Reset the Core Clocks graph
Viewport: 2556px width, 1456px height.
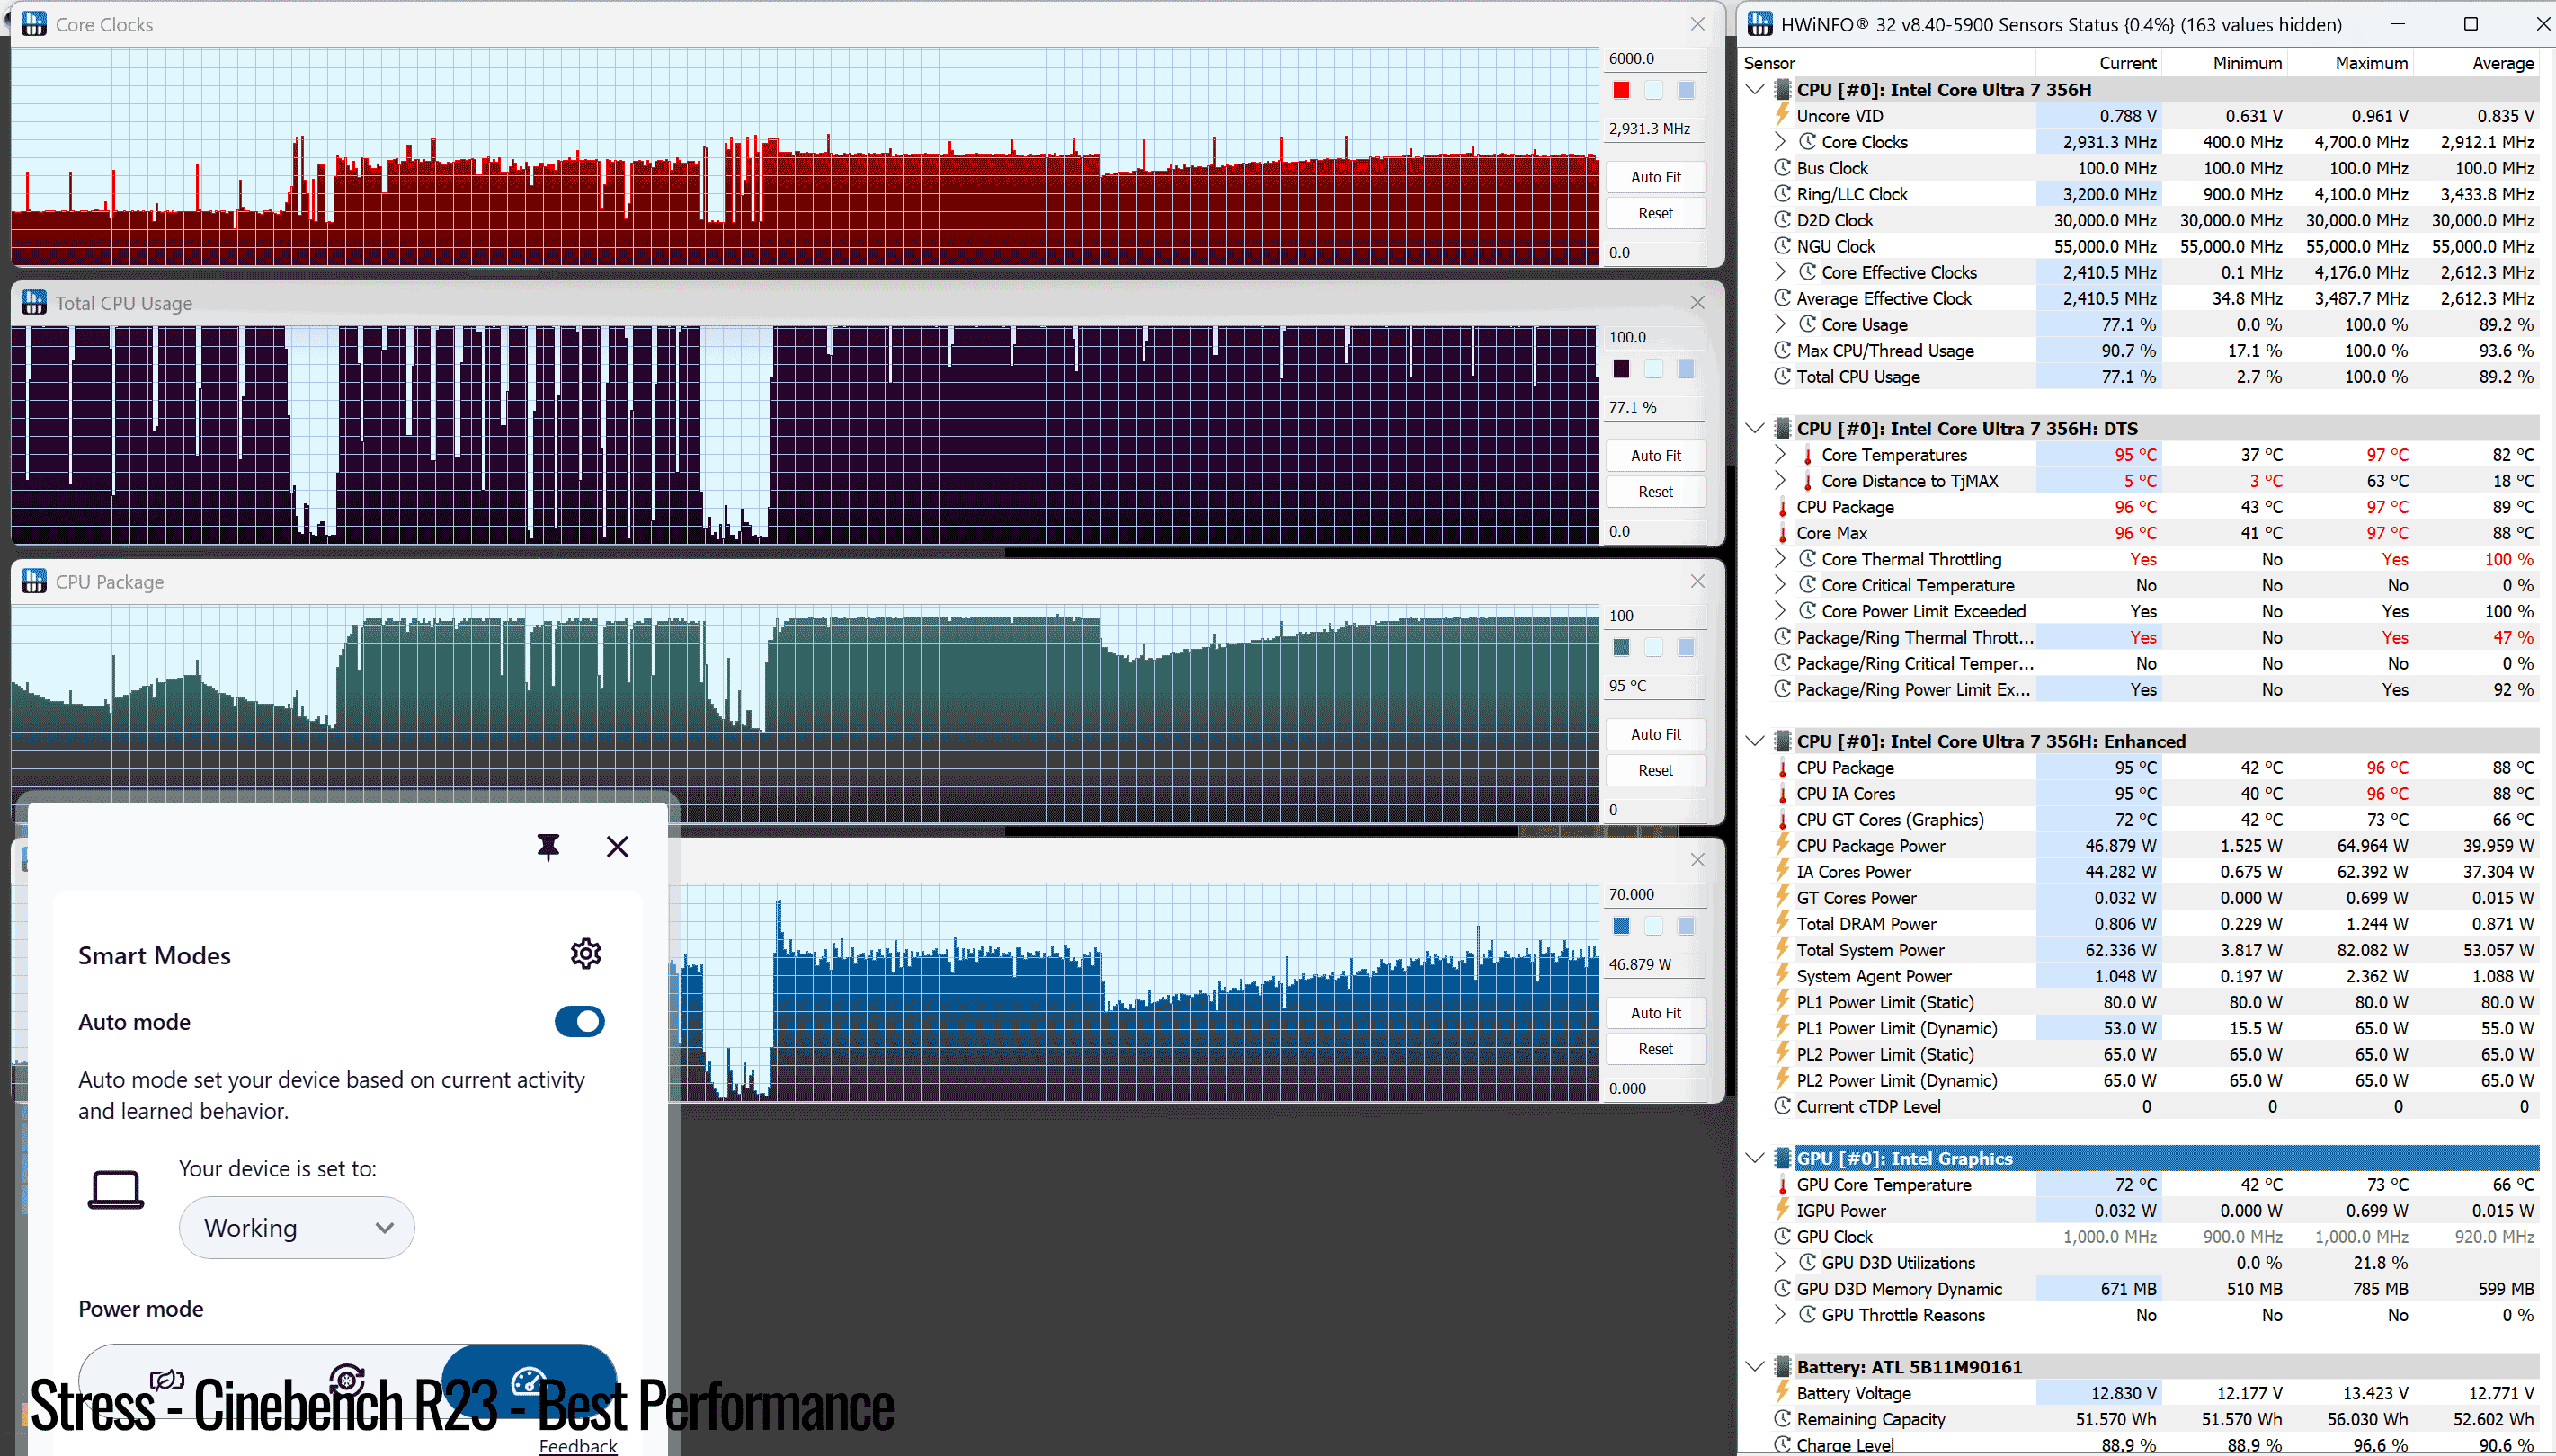pyautogui.click(x=1656, y=213)
